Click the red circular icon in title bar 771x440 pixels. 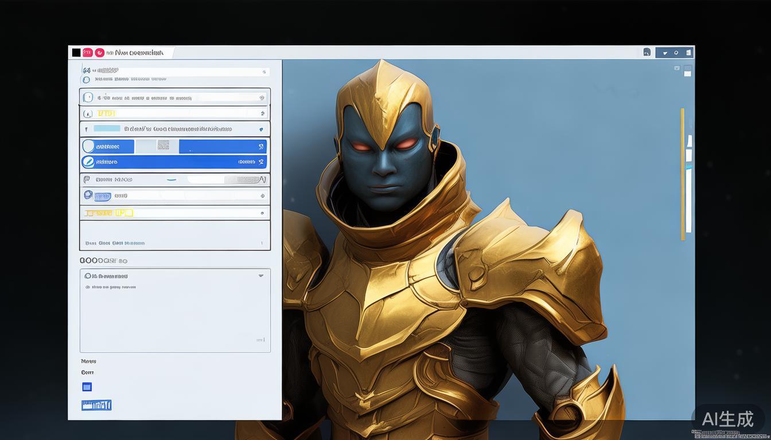(100, 53)
